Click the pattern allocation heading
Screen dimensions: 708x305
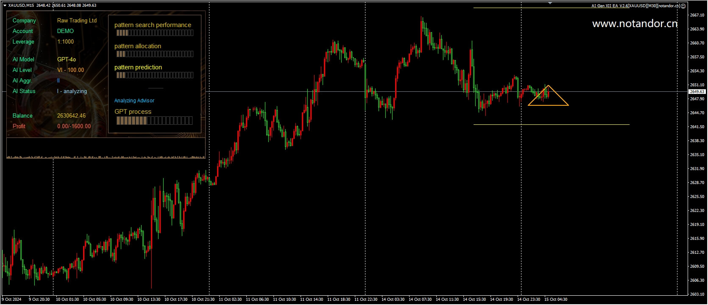pyautogui.click(x=138, y=46)
